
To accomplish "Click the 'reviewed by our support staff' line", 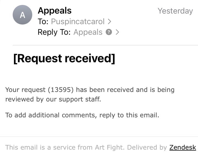I will (x=53, y=99).
